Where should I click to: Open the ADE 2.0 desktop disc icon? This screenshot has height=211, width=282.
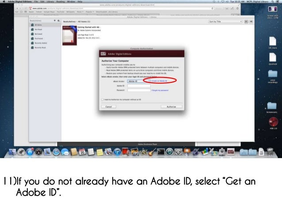coord(273,122)
